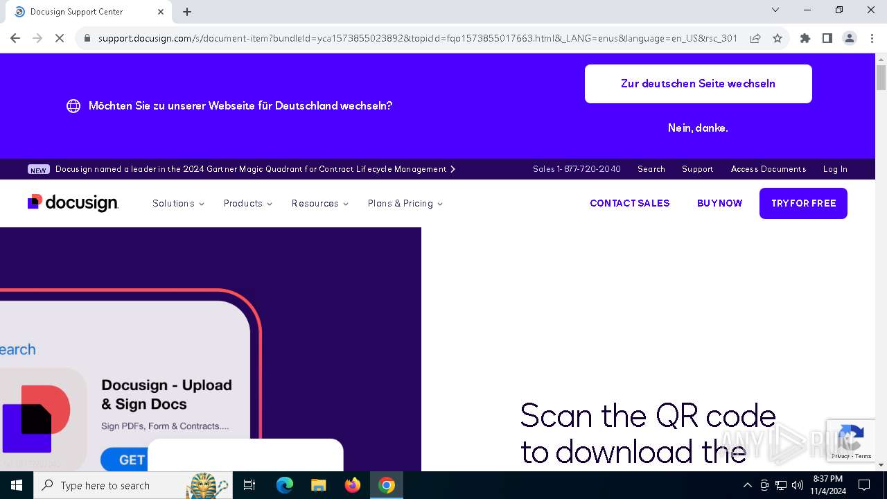This screenshot has height=499, width=887.
Task: Click the Docusign logo
Action: [73, 202]
